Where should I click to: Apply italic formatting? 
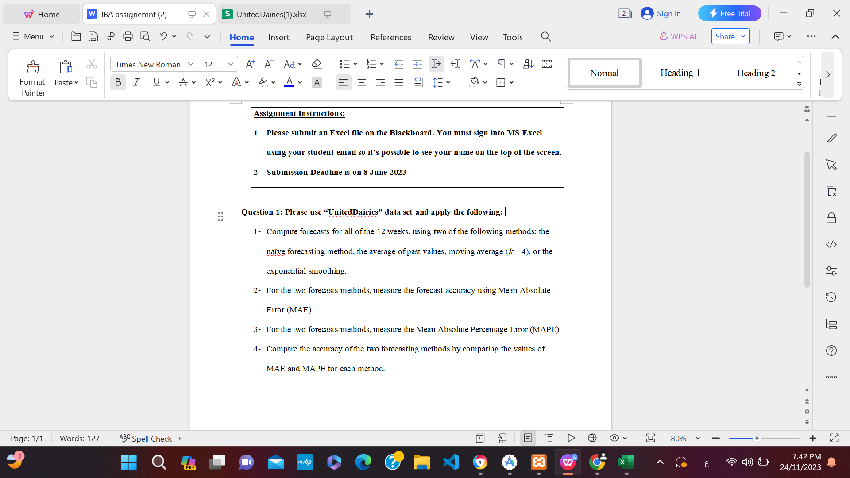[x=136, y=82]
